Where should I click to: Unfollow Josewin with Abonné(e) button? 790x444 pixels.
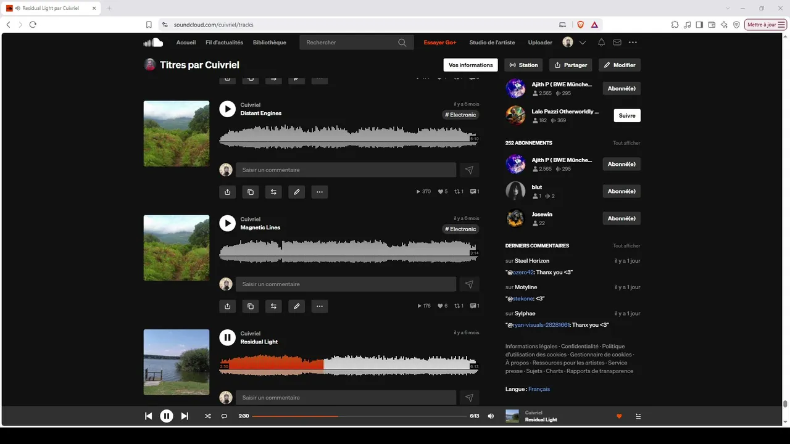point(622,218)
